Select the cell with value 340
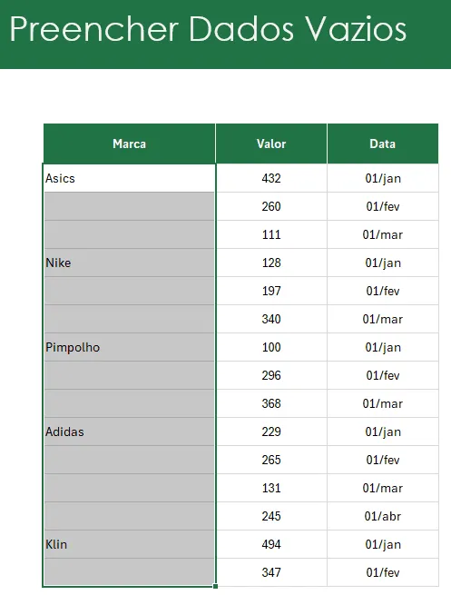Screen dimensions: 451x595 271,319
